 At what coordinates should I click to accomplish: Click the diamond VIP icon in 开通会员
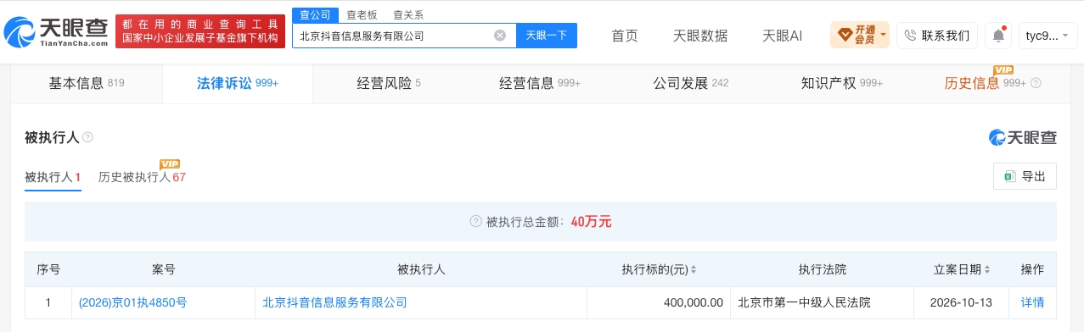tap(845, 35)
